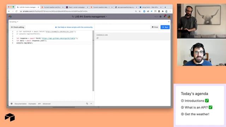The image size is (226, 127).
Task: Click the zoom magnifier icon in address bar
Action: (136, 11)
